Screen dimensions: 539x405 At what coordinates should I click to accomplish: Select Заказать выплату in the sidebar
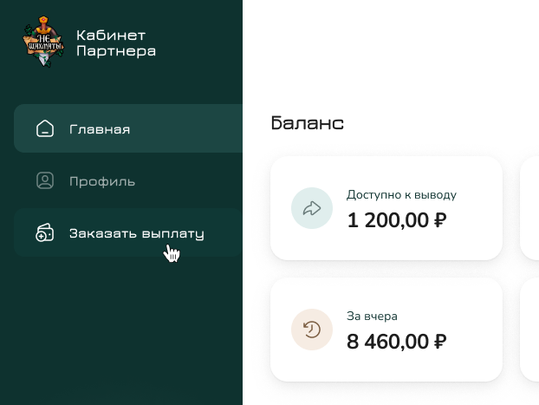(x=136, y=233)
